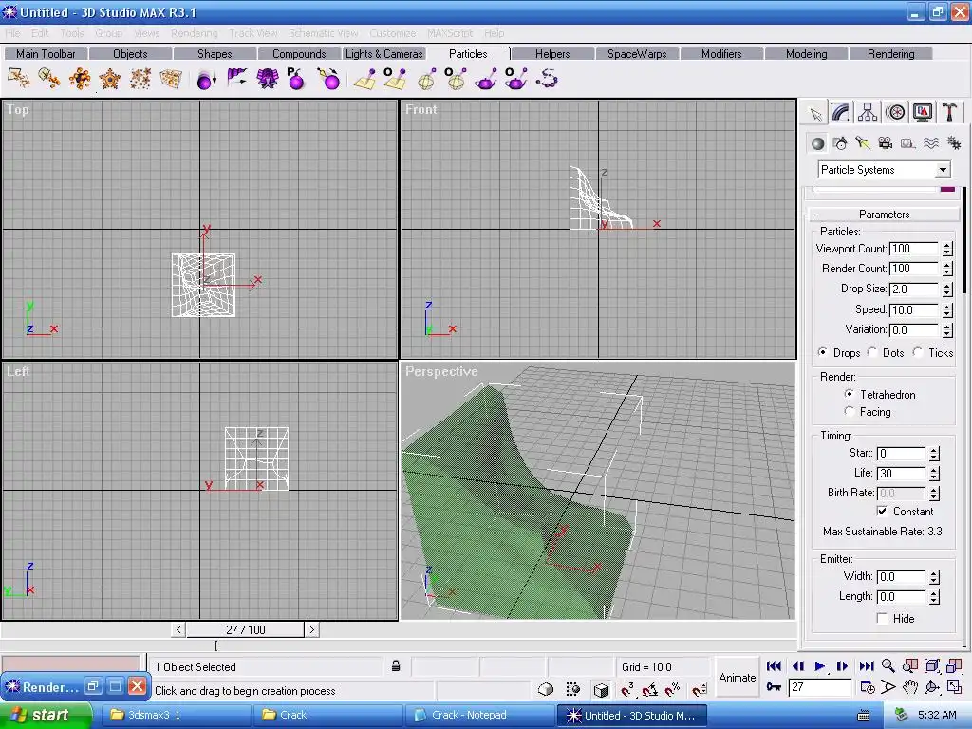Click the emitter Width spinner arrows
972x729 pixels.
tap(934, 576)
